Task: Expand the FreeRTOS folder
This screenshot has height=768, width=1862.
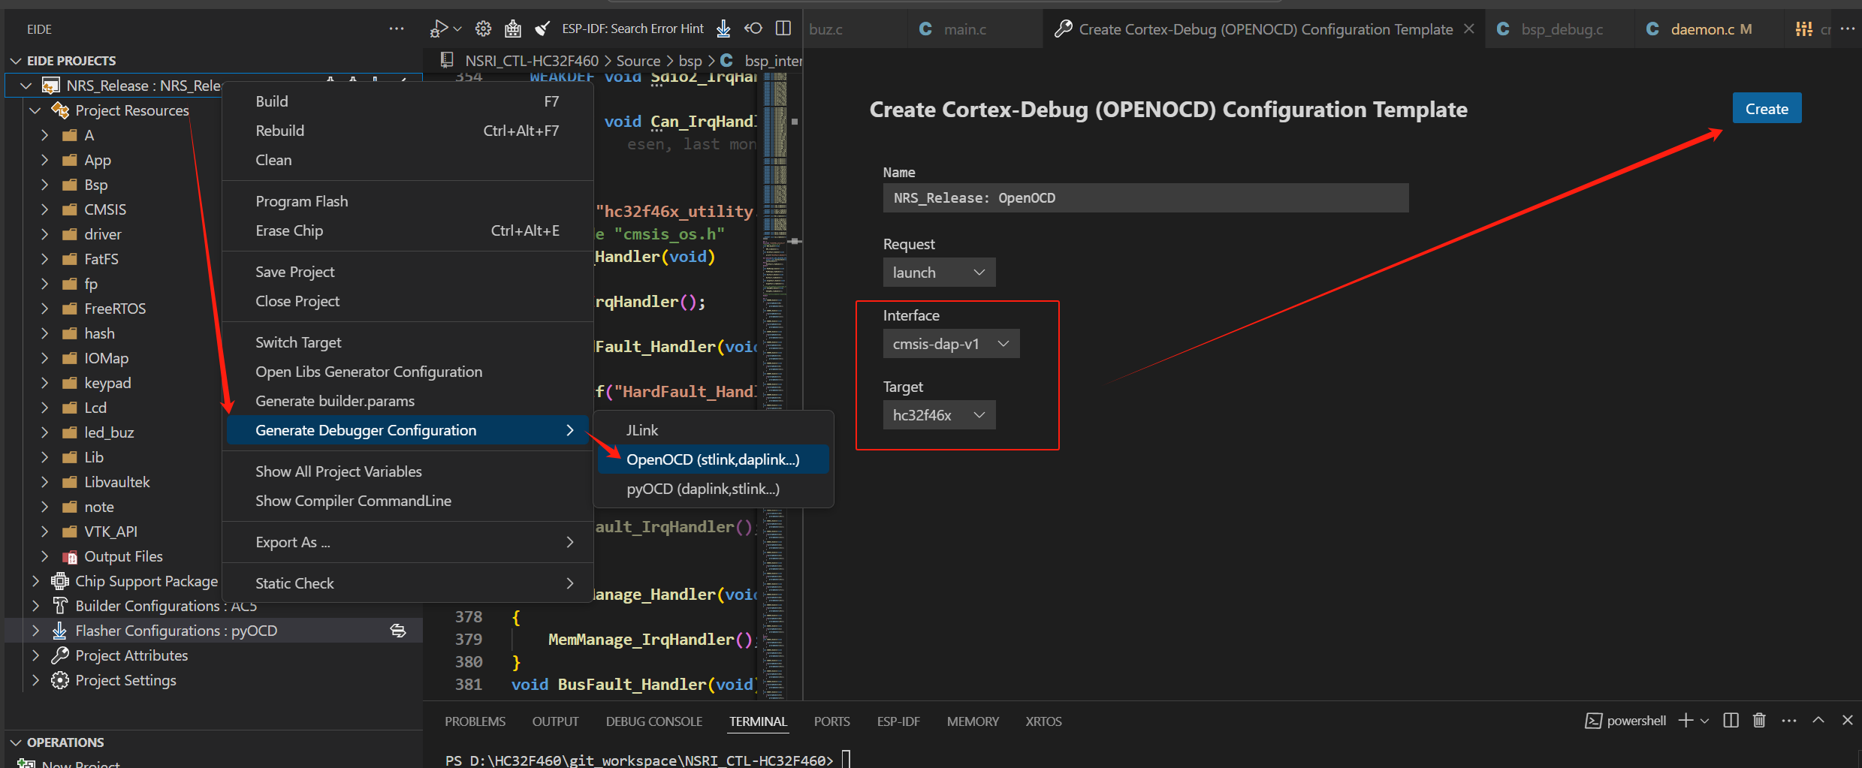Action: [45, 309]
